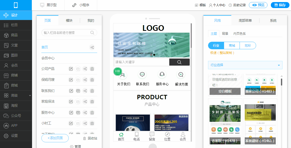The height and width of the screenshot is (148, 291).
Task: Click the phone preview keyword search field
Action: (141, 62)
